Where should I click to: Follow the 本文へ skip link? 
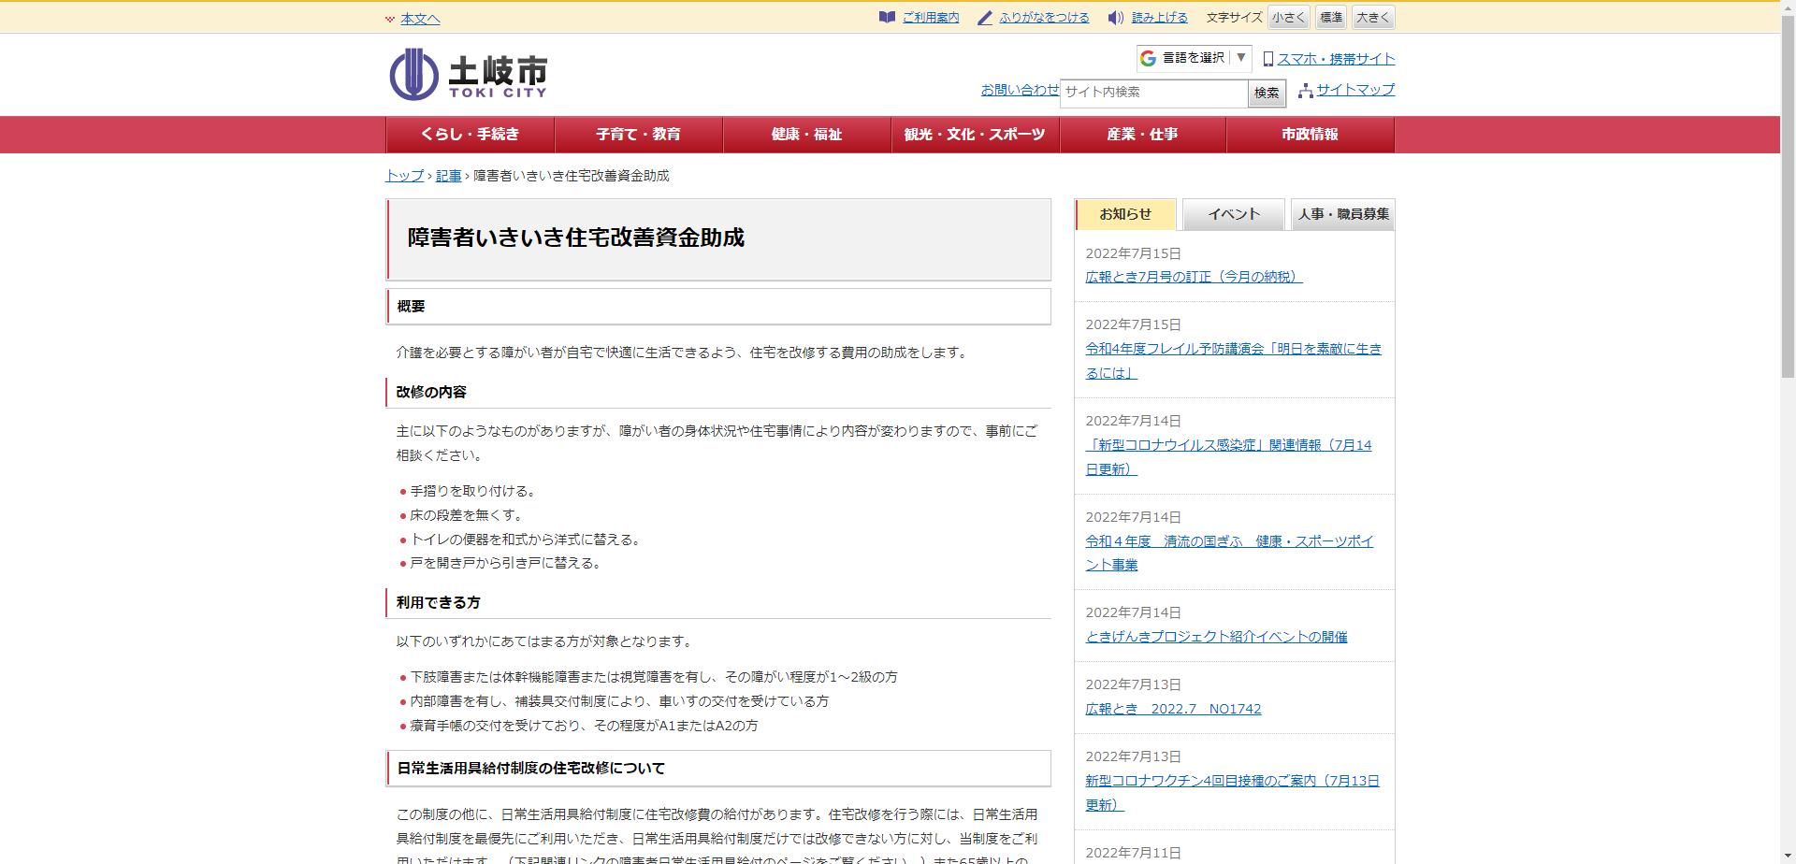[420, 19]
